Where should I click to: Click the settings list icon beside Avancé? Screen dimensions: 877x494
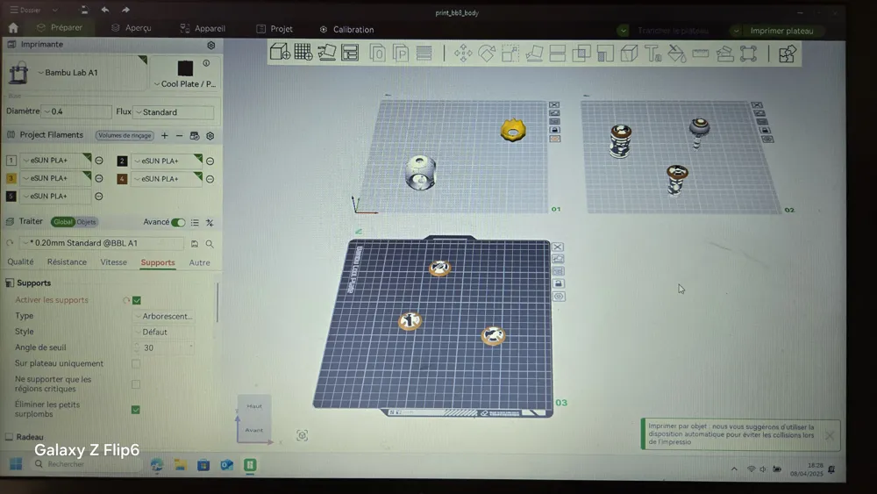click(x=195, y=223)
